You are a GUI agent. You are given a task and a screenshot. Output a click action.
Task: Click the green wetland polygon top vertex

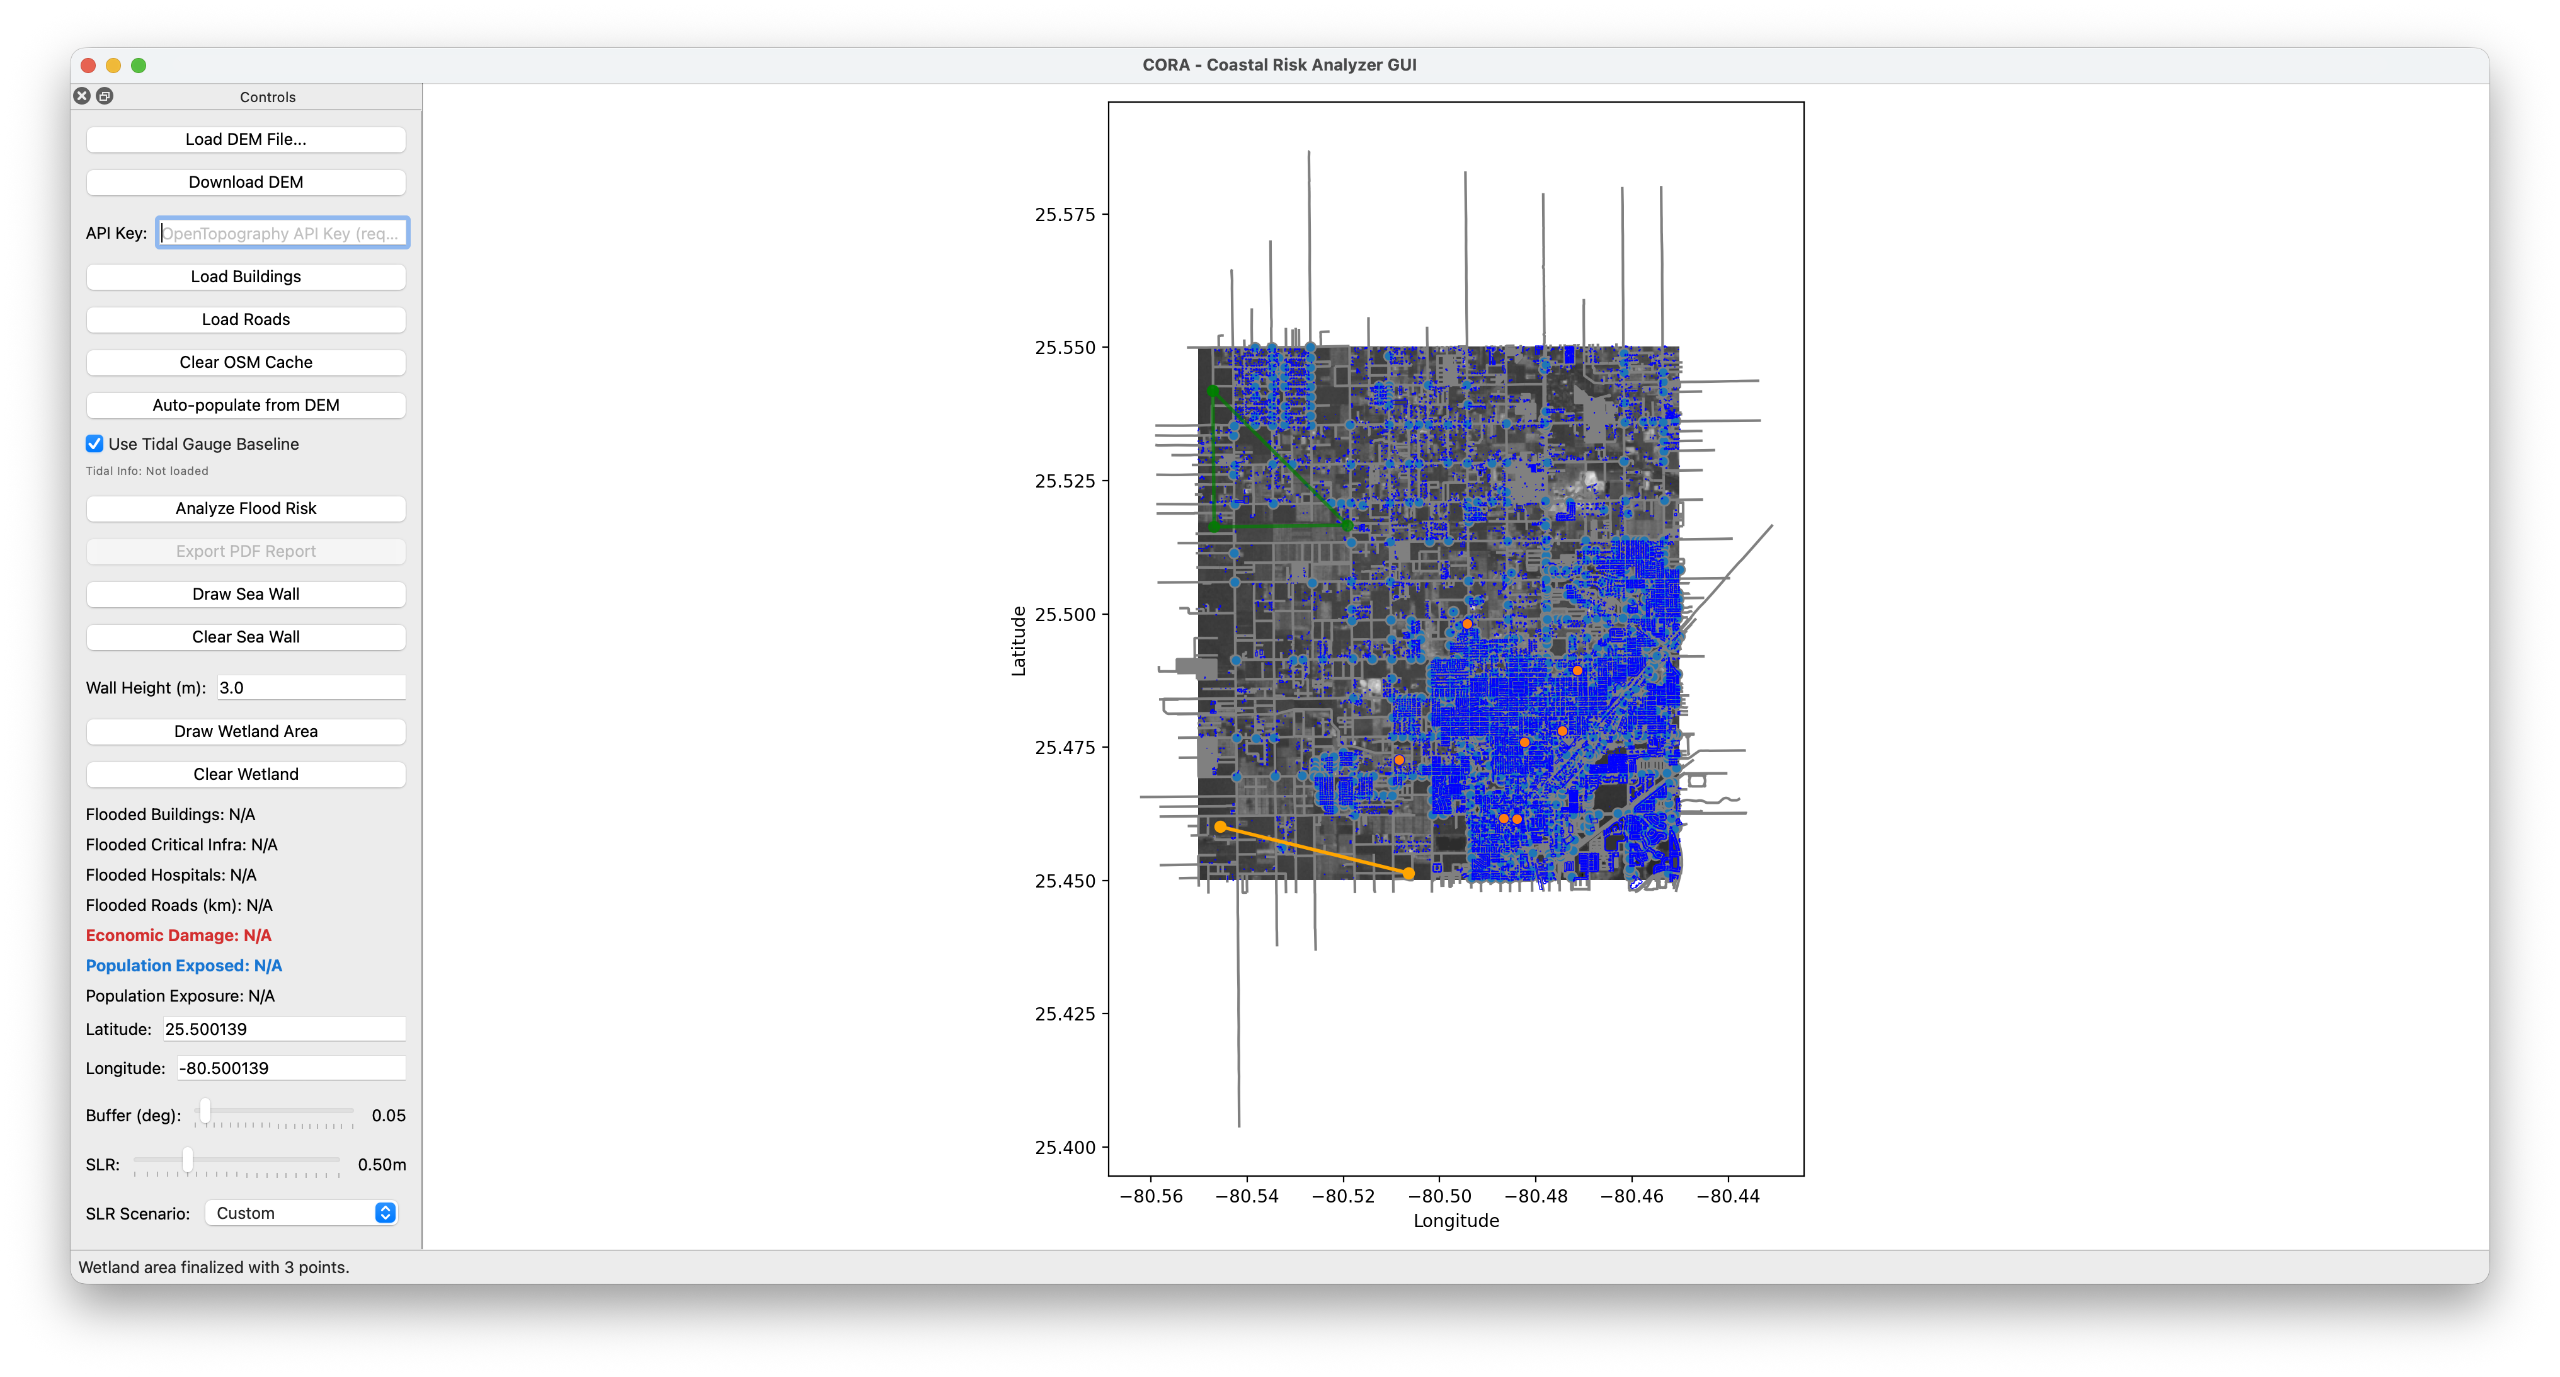(1213, 391)
